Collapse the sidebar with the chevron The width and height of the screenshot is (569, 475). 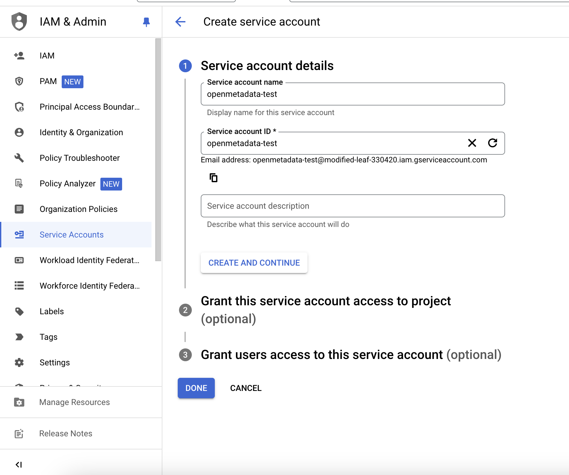click(19, 465)
